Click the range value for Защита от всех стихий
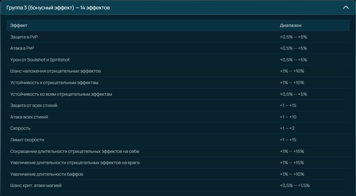The width and height of the screenshot is (356, 196). click(288, 105)
